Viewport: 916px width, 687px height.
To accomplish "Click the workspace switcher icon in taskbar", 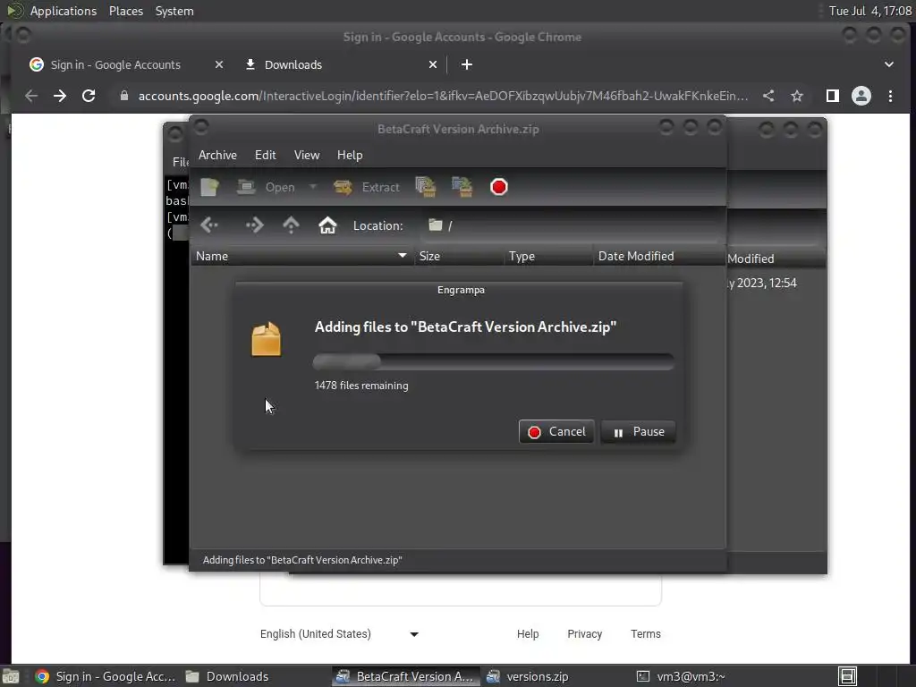I will click(x=848, y=676).
